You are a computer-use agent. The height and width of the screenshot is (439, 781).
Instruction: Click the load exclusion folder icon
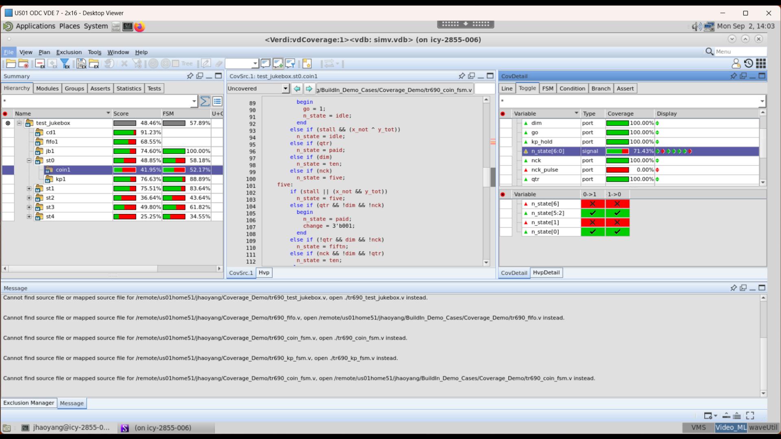(x=94, y=63)
